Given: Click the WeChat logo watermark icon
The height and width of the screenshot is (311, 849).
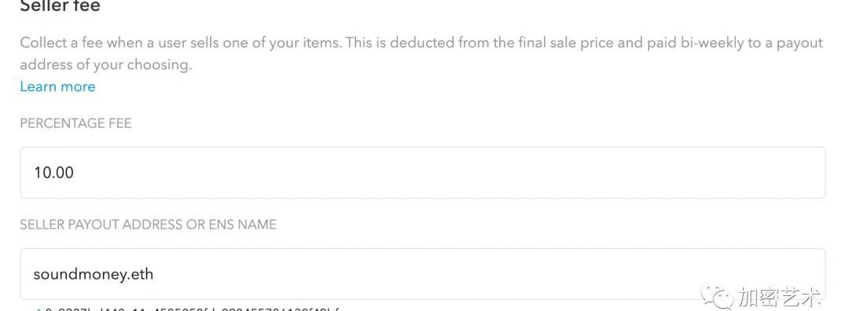Looking at the screenshot, I should pyautogui.click(x=718, y=295).
